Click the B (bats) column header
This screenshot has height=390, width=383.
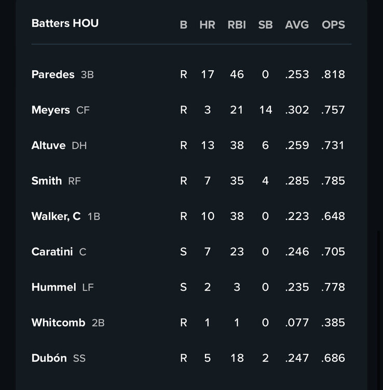[183, 24]
